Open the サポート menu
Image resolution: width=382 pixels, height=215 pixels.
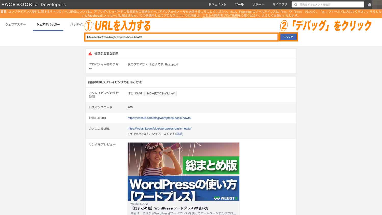click(258, 5)
